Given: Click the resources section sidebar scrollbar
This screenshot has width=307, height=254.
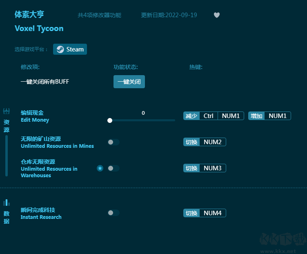Looking at the screenshot, I should tap(7, 156).
